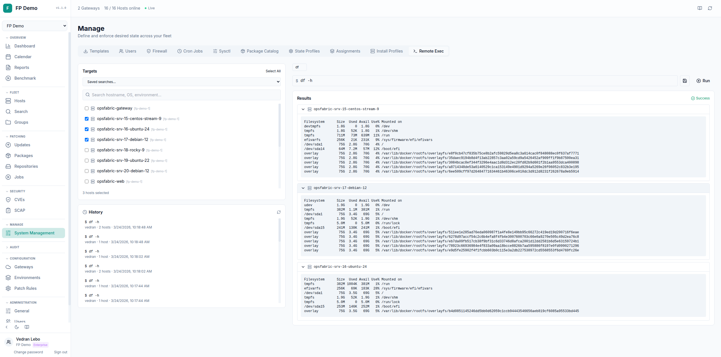721x357 pixels.
Task: Open the Updates page under Patching
Action: [x=22, y=145]
